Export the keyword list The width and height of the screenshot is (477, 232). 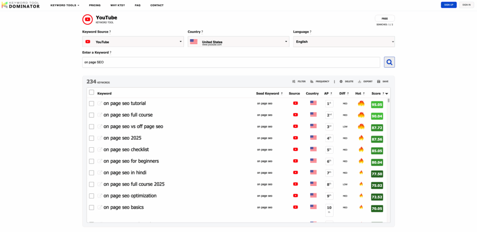pos(365,82)
